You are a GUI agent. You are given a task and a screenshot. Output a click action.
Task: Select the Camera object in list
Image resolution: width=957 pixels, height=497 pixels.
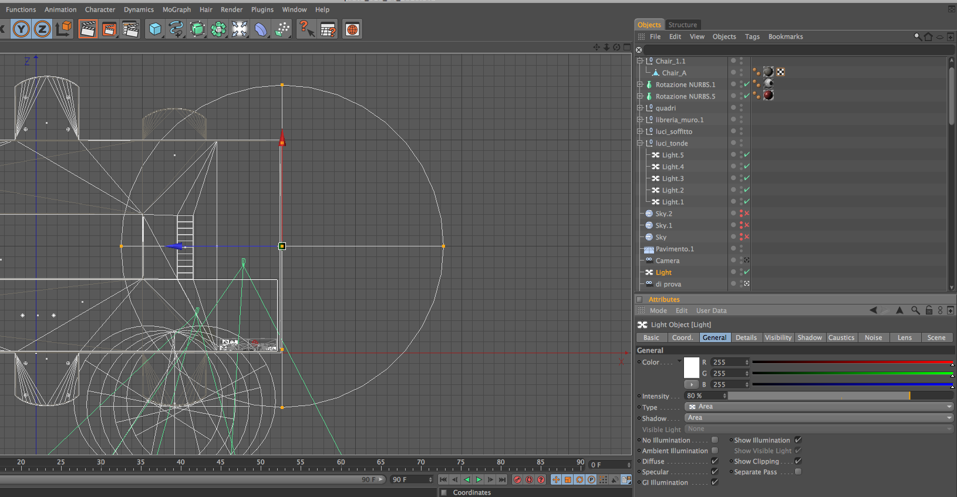668,261
